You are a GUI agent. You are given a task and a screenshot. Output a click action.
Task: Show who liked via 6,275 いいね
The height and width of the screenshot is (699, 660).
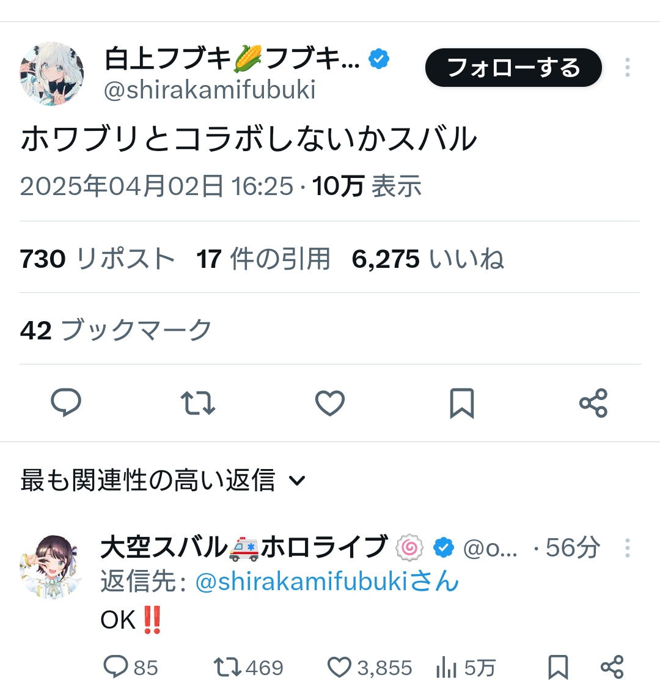(x=428, y=259)
